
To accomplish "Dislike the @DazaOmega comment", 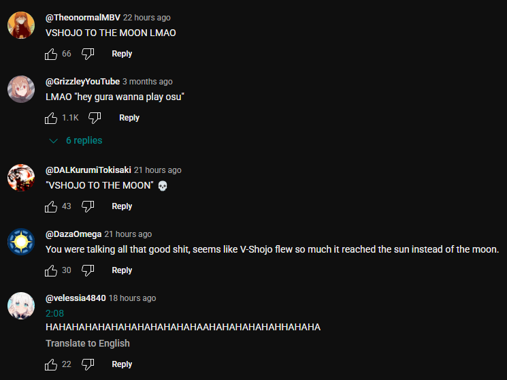I will tap(88, 270).
